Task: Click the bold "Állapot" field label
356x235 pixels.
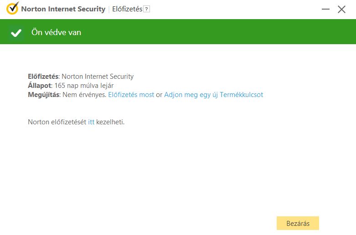Action: pyautogui.click(x=40, y=86)
